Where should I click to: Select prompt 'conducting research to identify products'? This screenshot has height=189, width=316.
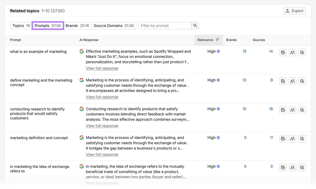(37, 113)
